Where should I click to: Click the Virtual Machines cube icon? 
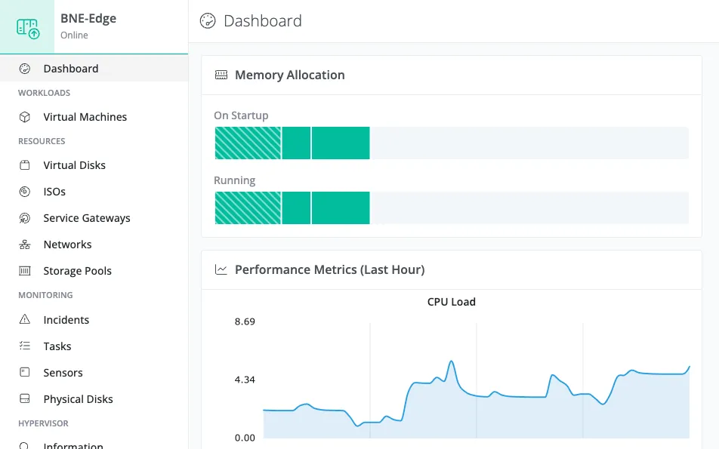[25, 117]
